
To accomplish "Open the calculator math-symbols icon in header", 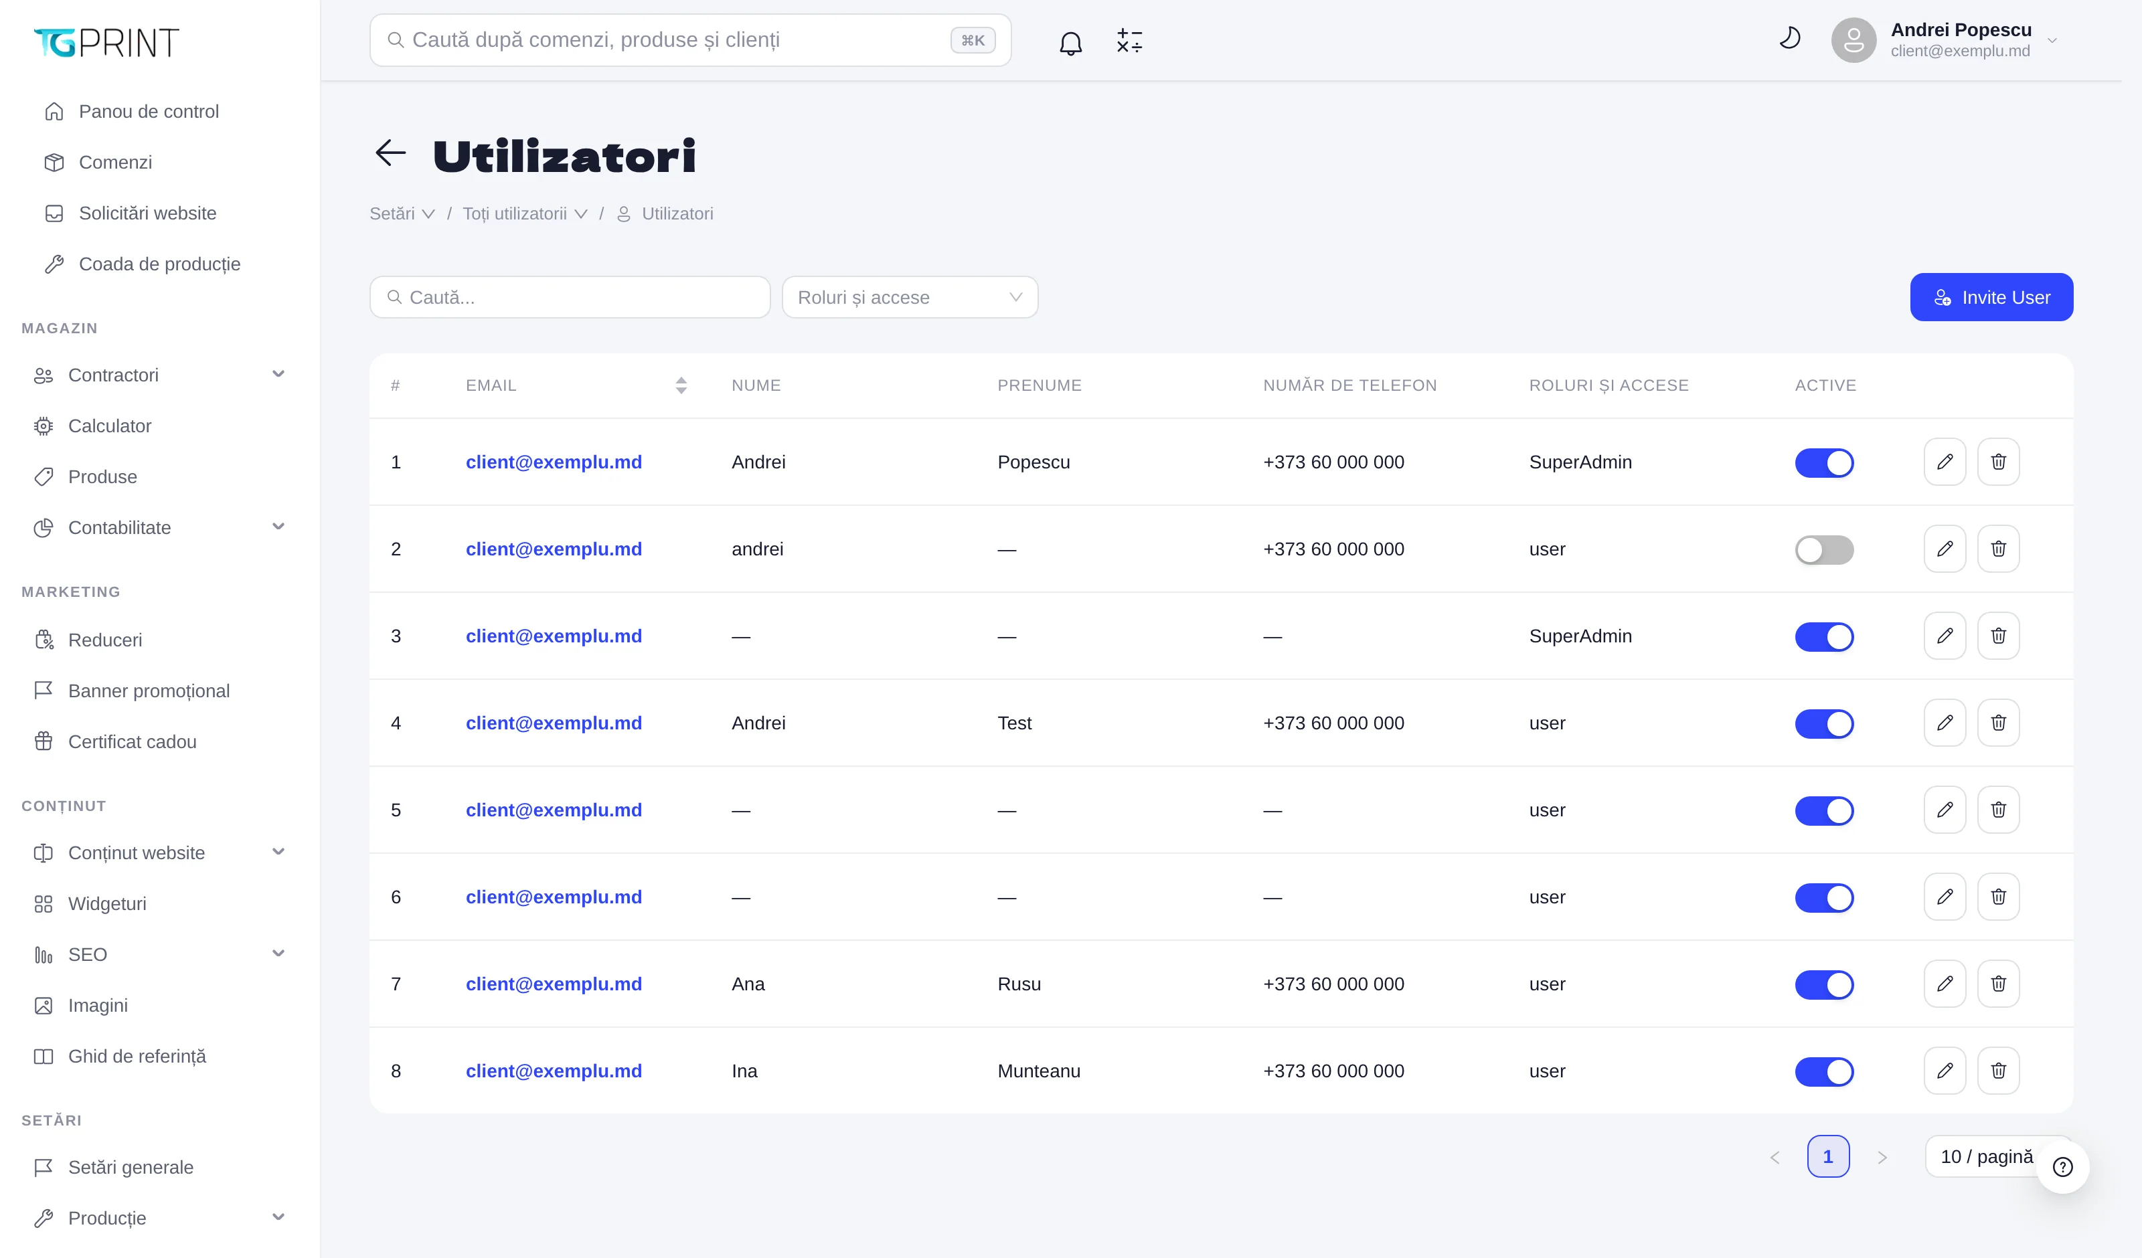I will [x=1129, y=41].
